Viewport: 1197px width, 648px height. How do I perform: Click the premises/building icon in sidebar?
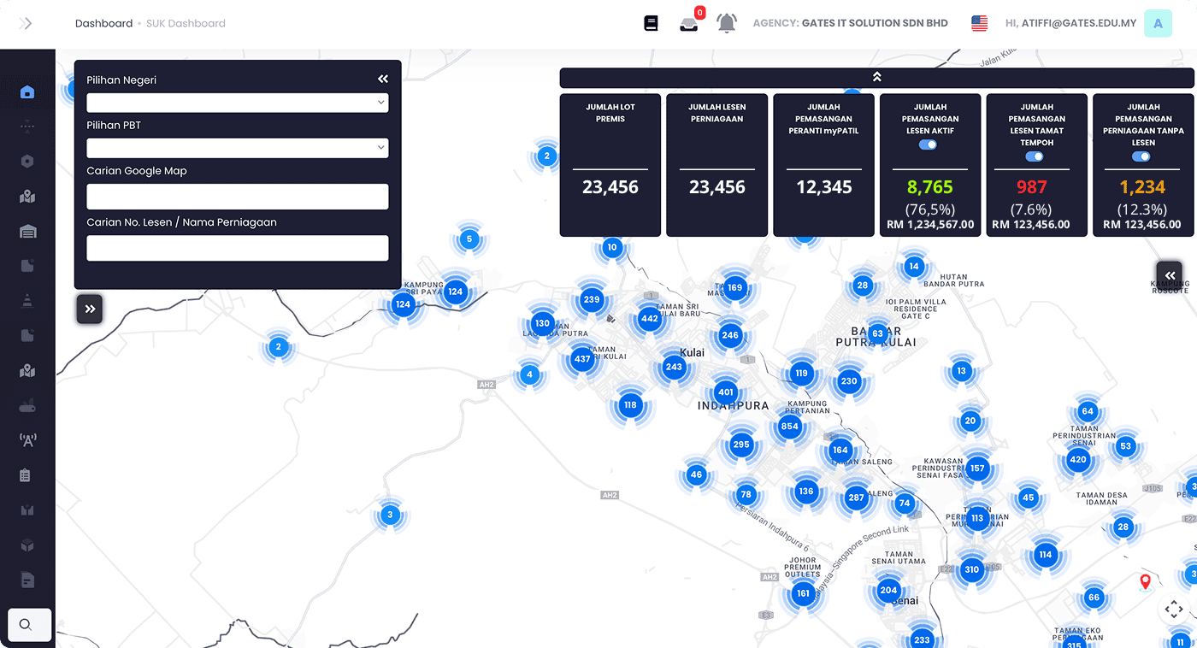tap(27, 231)
